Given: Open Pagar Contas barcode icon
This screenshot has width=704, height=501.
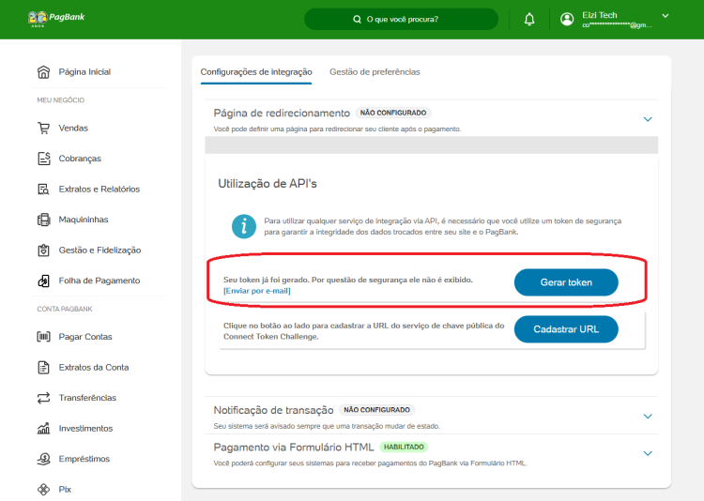Looking at the screenshot, I should point(43,337).
